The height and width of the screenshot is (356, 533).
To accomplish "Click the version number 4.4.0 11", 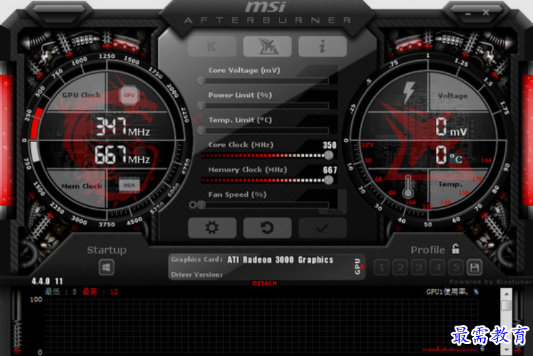I will pyautogui.click(x=48, y=281).
